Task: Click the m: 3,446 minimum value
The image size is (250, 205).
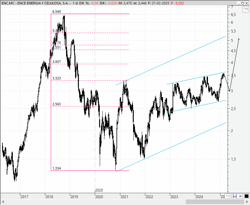Action: 140,3
